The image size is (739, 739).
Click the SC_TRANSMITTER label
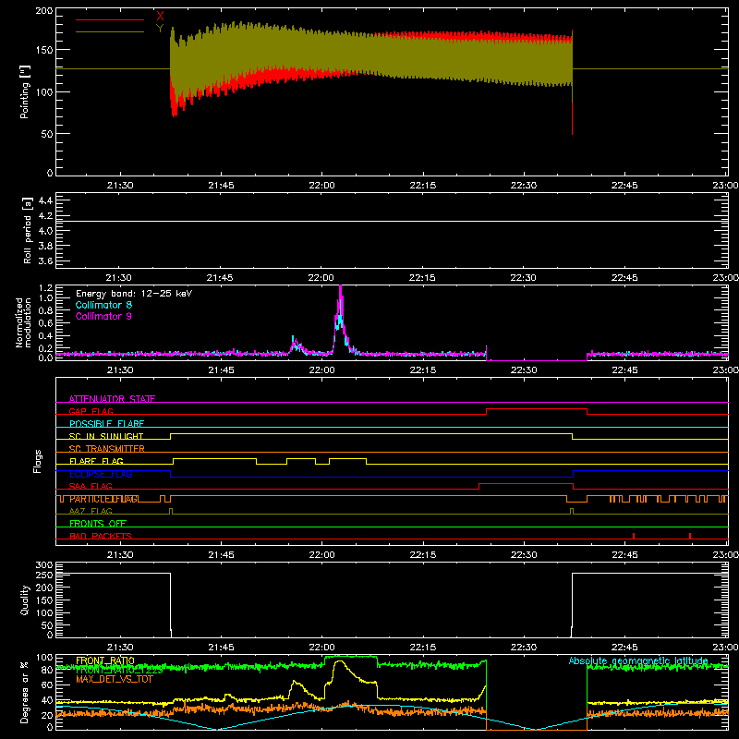point(107,448)
